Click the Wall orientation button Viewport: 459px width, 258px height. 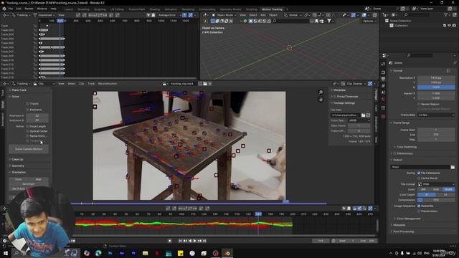pyautogui.click(x=38, y=179)
